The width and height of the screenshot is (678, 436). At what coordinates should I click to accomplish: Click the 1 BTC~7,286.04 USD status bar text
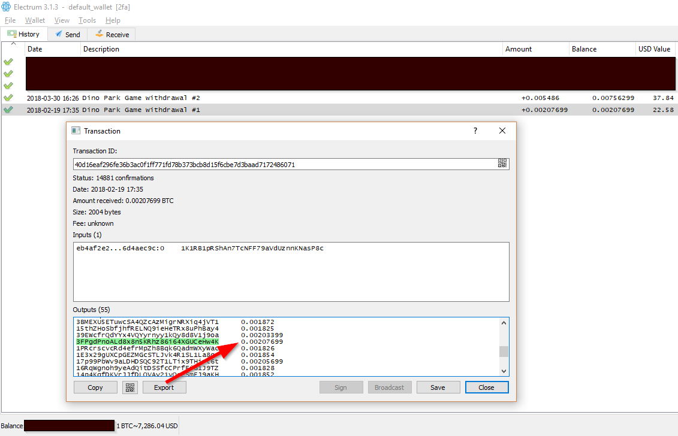147,426
